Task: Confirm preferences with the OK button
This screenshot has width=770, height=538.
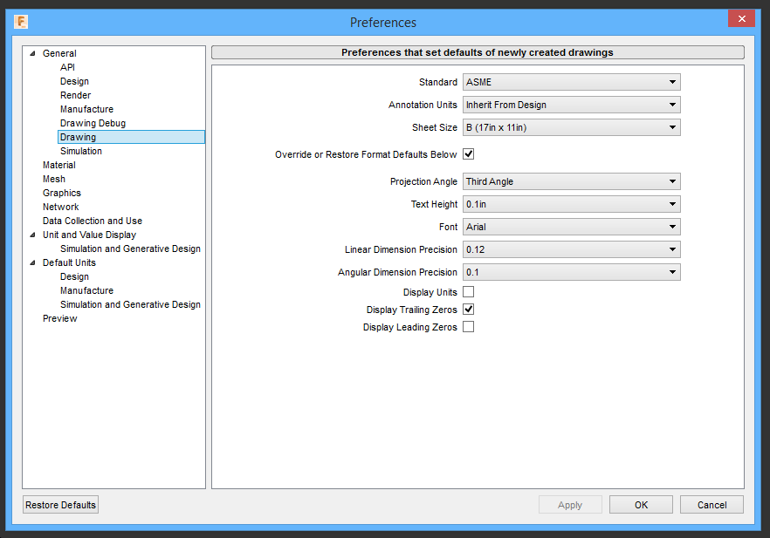Action: [x=642, y=505]
